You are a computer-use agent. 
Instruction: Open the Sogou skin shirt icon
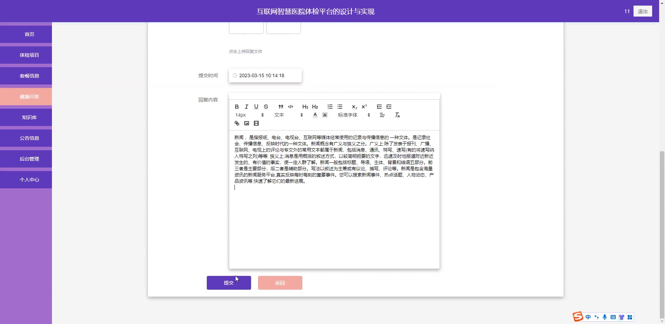(x=621, y=317)
